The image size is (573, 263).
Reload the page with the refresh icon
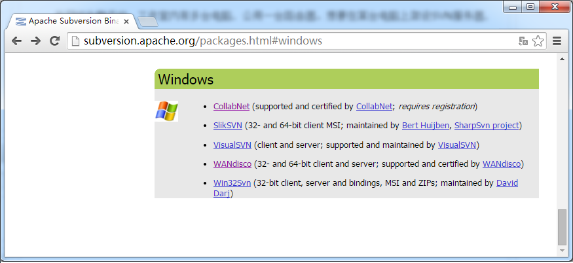[55, 41]
